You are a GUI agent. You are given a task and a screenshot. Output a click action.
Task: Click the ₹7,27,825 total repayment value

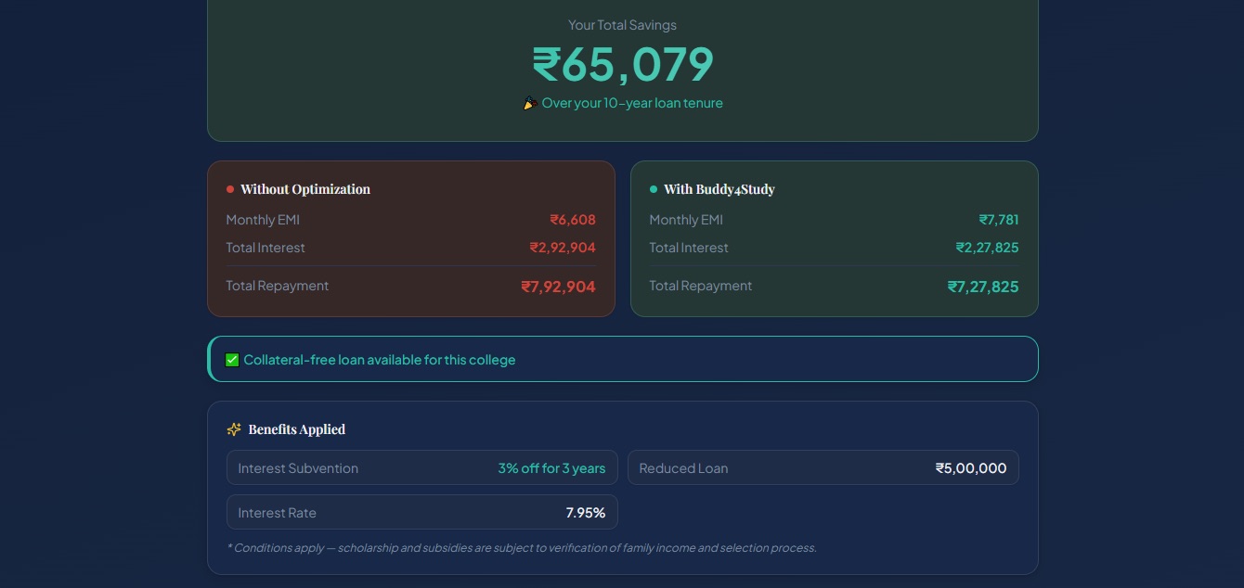(x=982, y=287)
